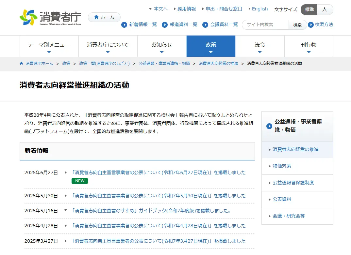Expand the 刊行物 dropdown menu
Image resolution: width=351 pixels, height=255 pixels.
[309, 46]
